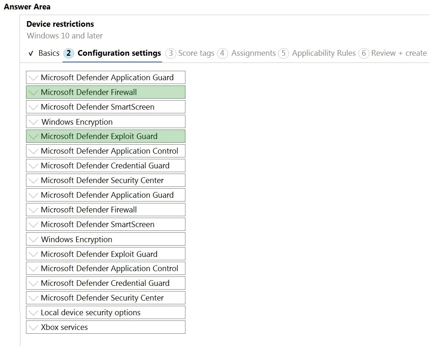Viewport: 430px width, 351px height.
Task: Open the Score tags step
Action: (190, 53)
